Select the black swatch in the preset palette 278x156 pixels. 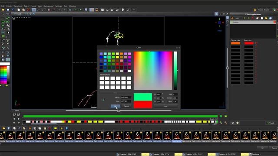pos(101,71)
